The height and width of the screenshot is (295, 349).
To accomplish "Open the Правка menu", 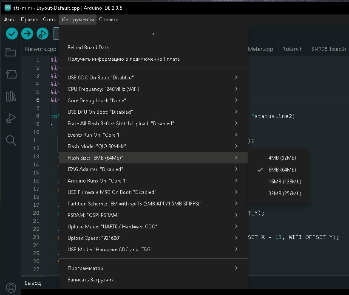I will tap(29, 20).
